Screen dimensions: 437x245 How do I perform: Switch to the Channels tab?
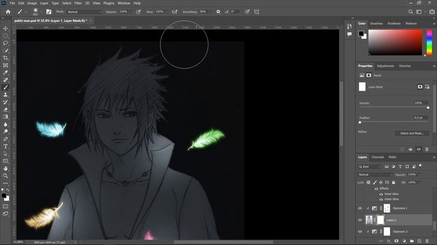(x=378, y=157)
